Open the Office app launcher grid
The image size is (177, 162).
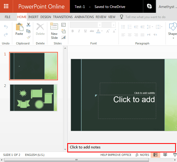[6, 6]
